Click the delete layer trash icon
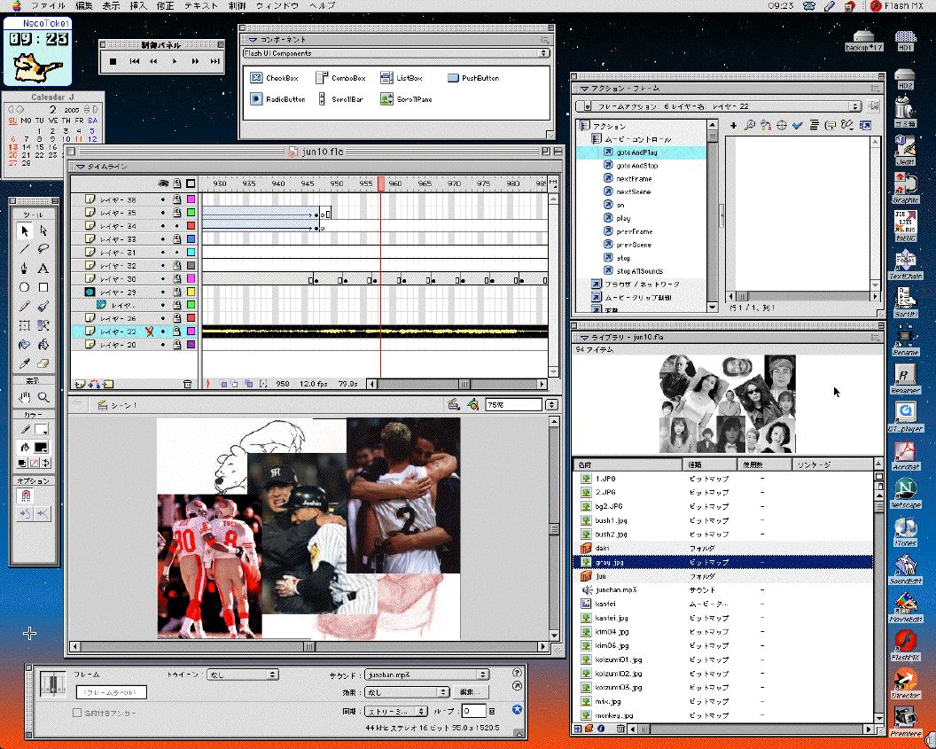Screen dimensions: 936x749 (x=187, y=384)
